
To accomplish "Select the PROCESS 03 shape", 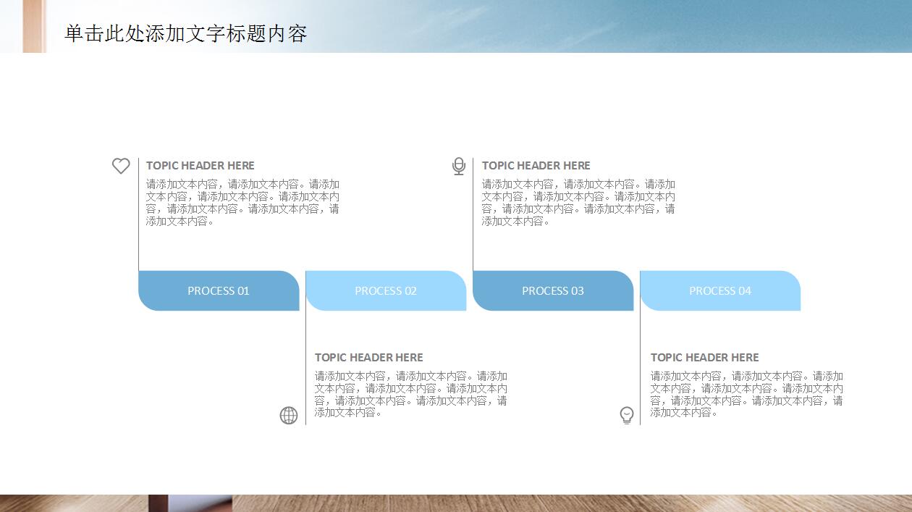I will point(553,291).
